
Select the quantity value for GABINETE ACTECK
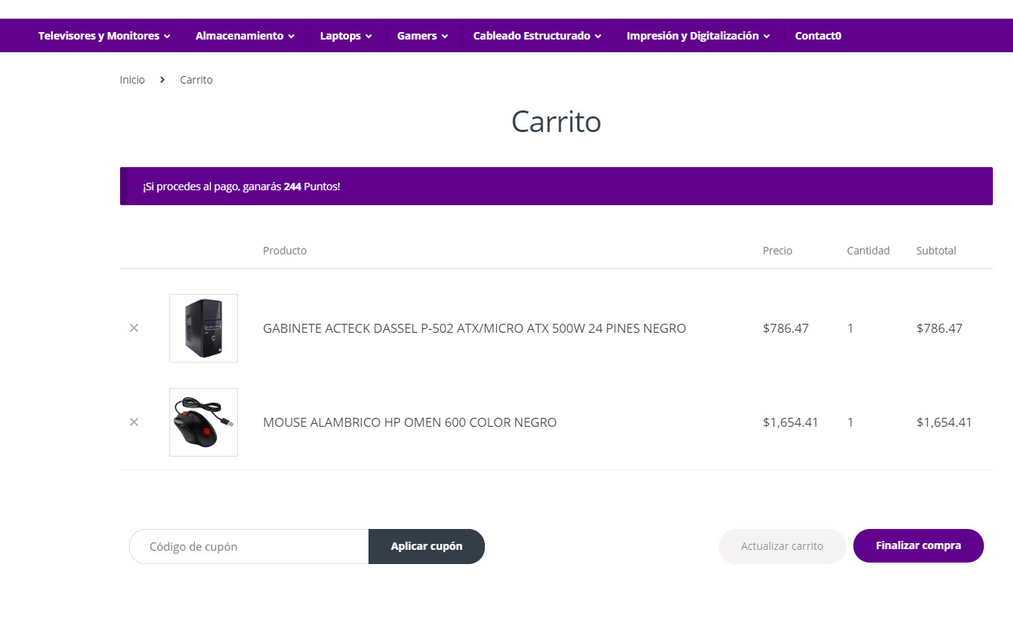tap(850, 328)
